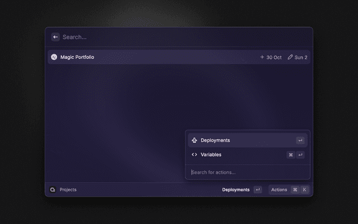Choose Variables in the actions menu
This screenshot has width=358, height=224.
(x=211, y=155)
